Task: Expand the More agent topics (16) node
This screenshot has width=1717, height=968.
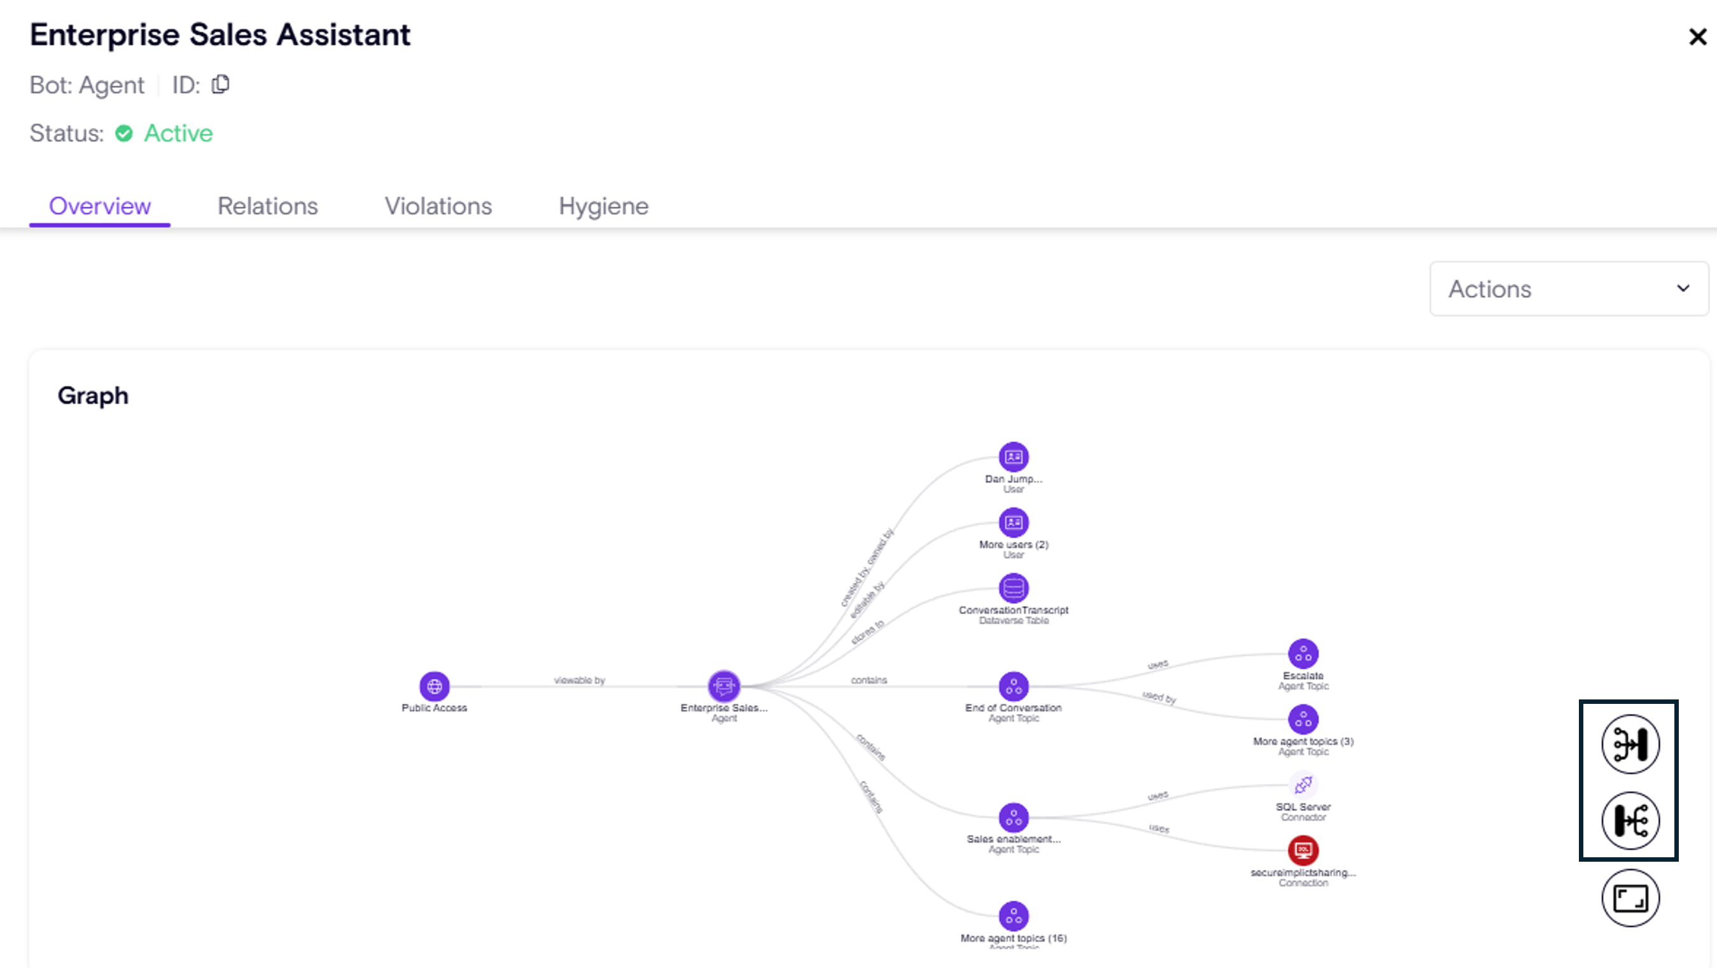Action: (1013, 916)
